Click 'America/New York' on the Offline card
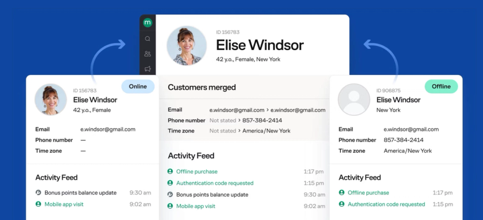Image resolution: width=483 pixels, height=220 pixels. click(407, 151)
